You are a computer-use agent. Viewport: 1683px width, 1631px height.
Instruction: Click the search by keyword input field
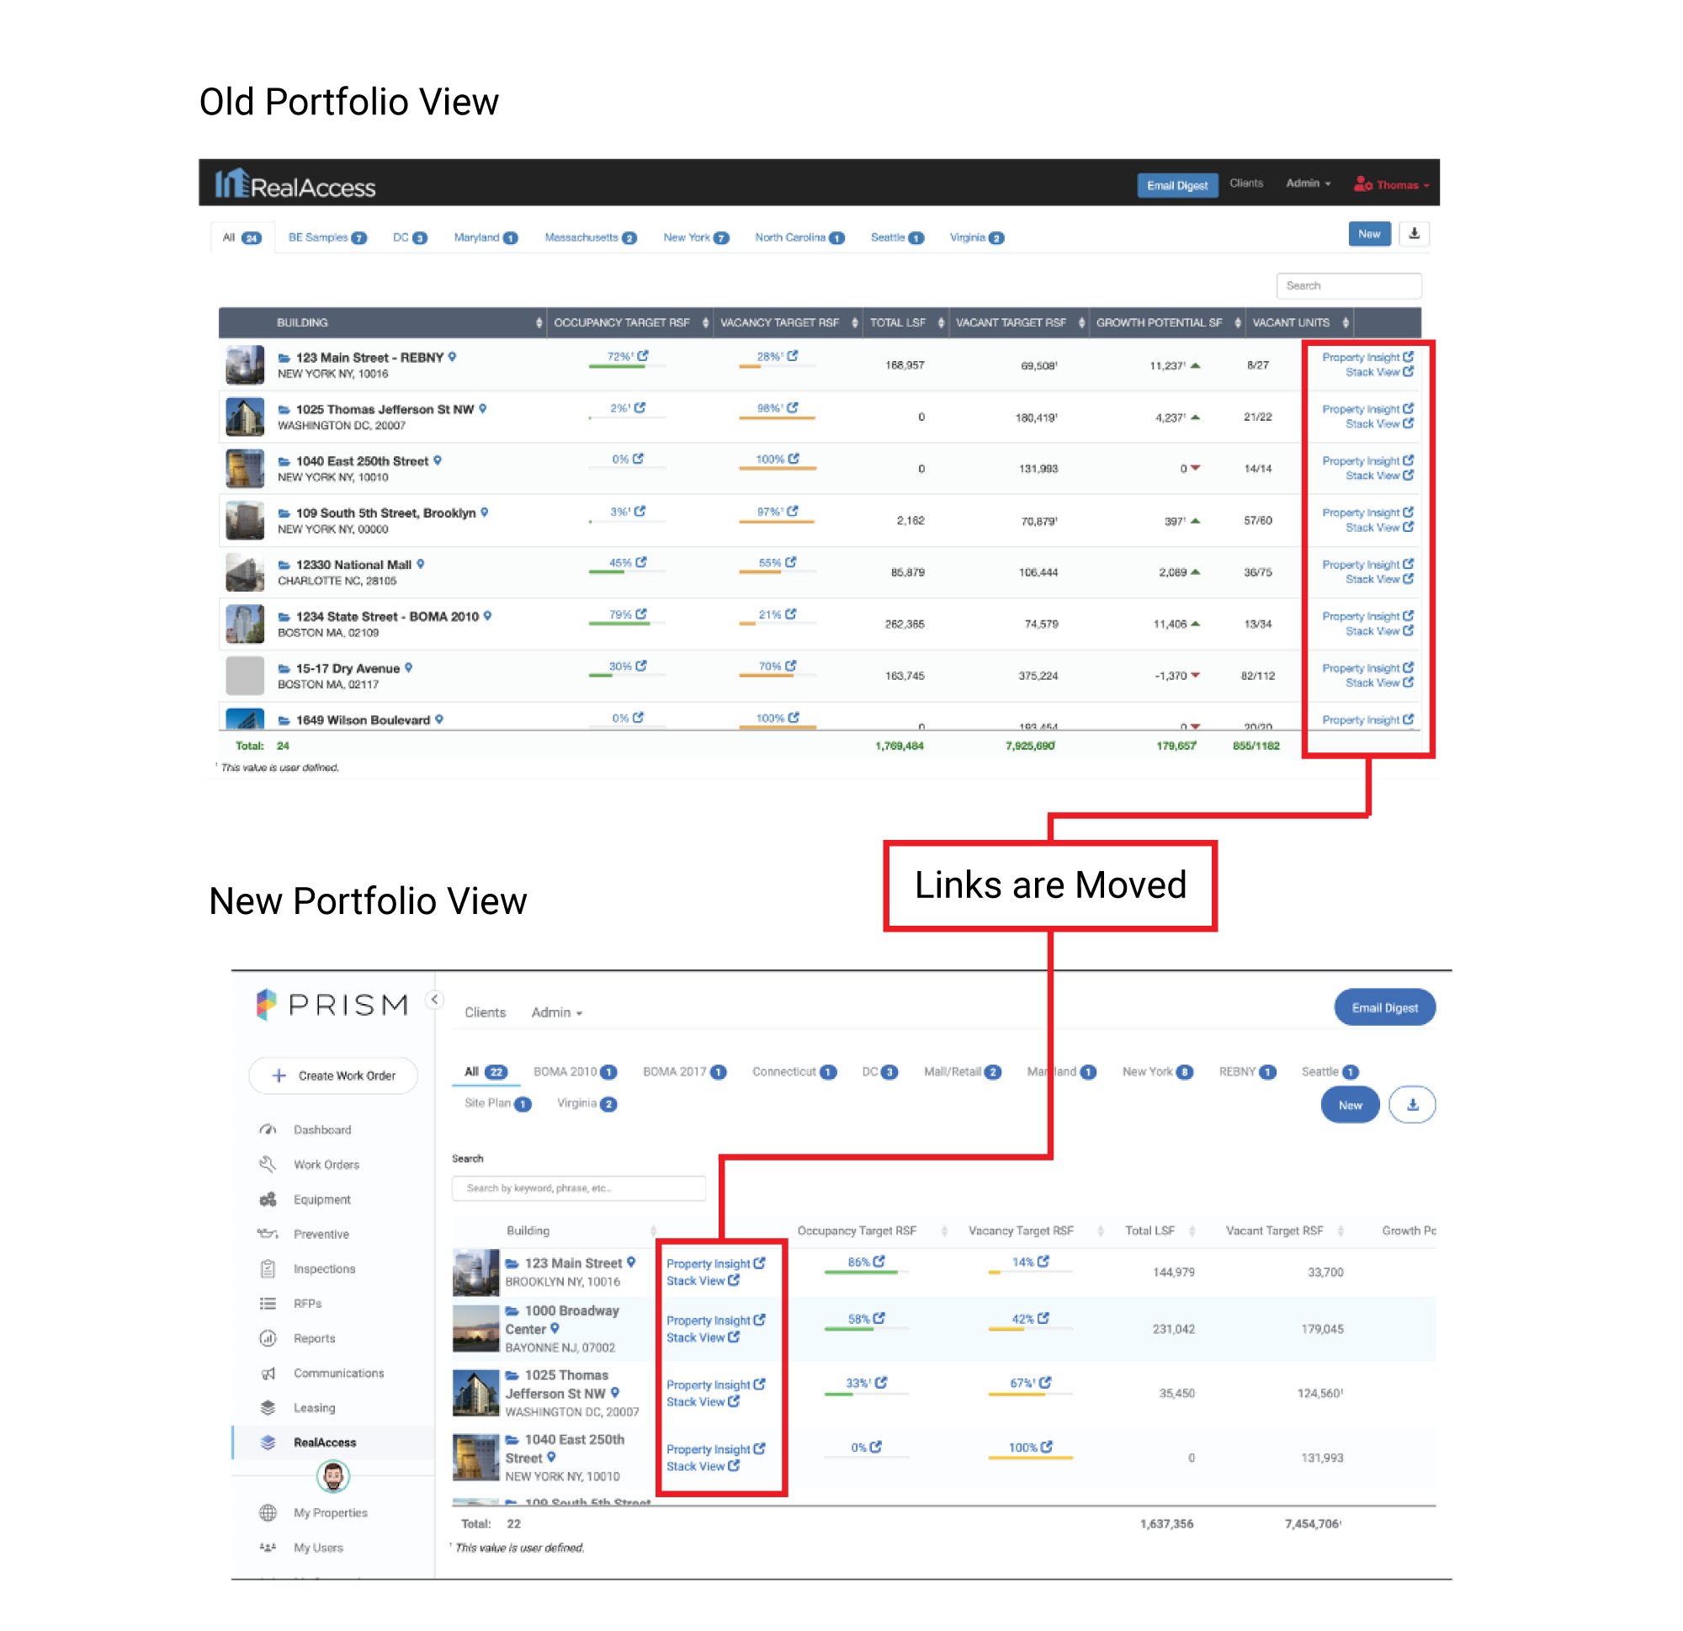tap(579, 1187)
